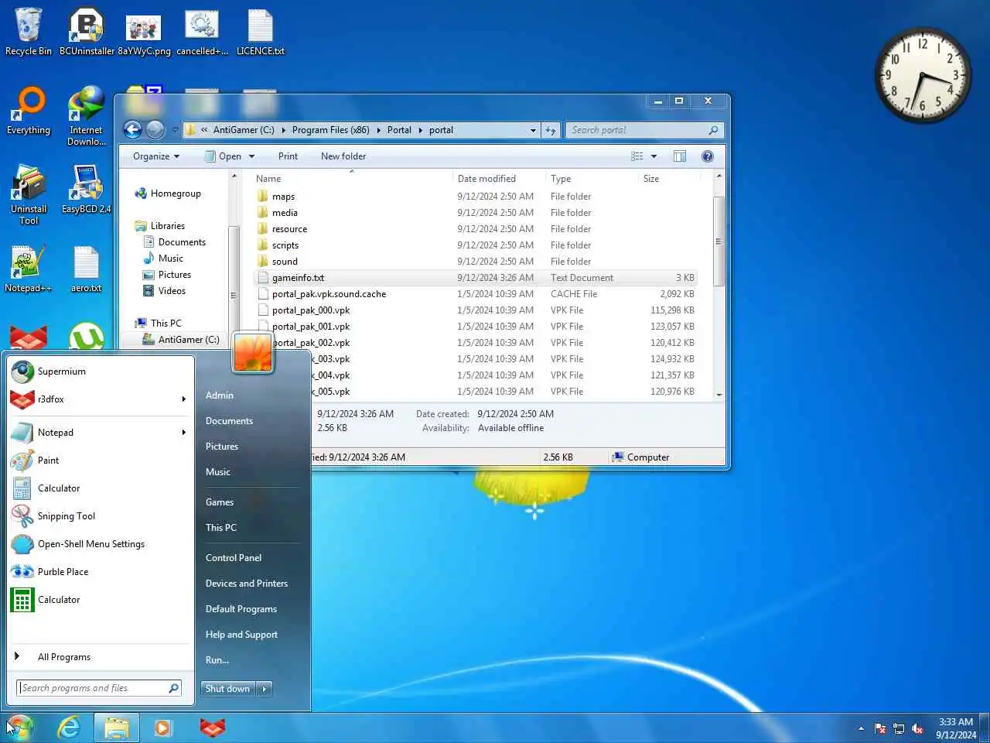Open BCUninstaller desktop shortcut

click(x=87, y=32)
